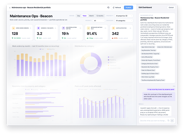The image size is (184, 135).
Task: Select Orders By Property Trend Chart chip
Action: click(x=151, y=60)
